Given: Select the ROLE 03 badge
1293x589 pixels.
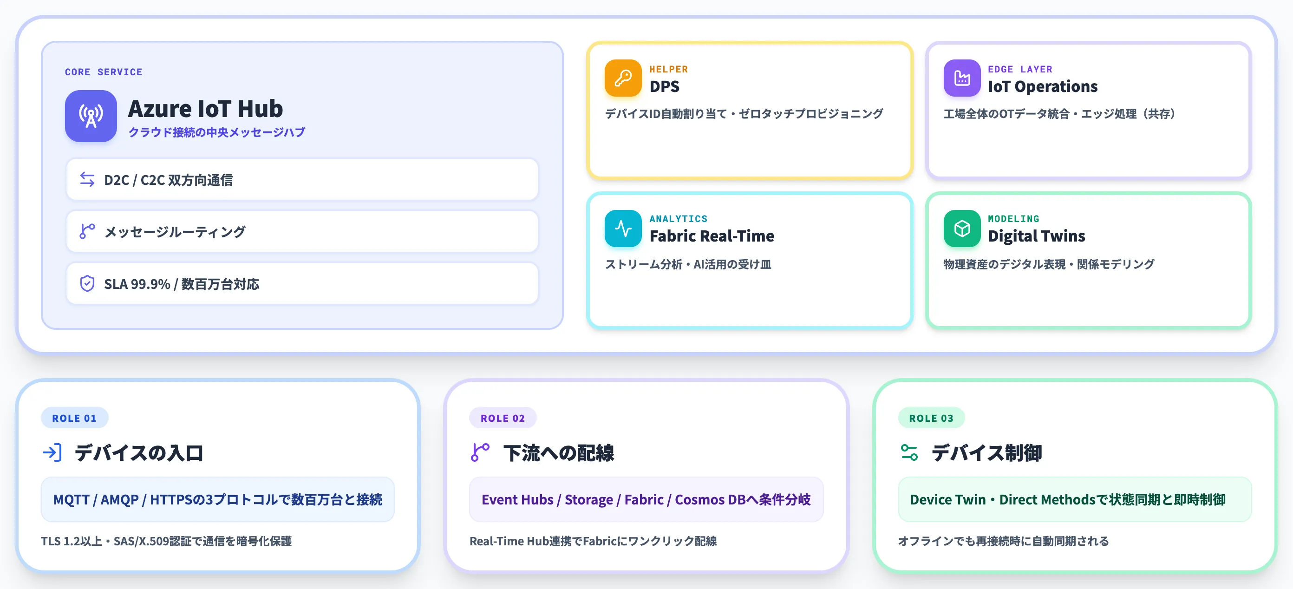Looking at the screenshot, I should (931, 418).
